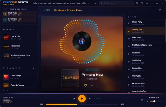Screen dimensions: 166x107
Task: Play Prototype X via its play arrow
Action: point(129,77)
